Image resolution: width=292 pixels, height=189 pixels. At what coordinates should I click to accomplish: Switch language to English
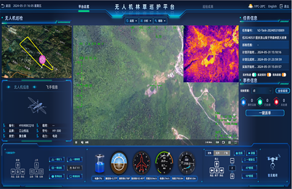pos(272,6)
